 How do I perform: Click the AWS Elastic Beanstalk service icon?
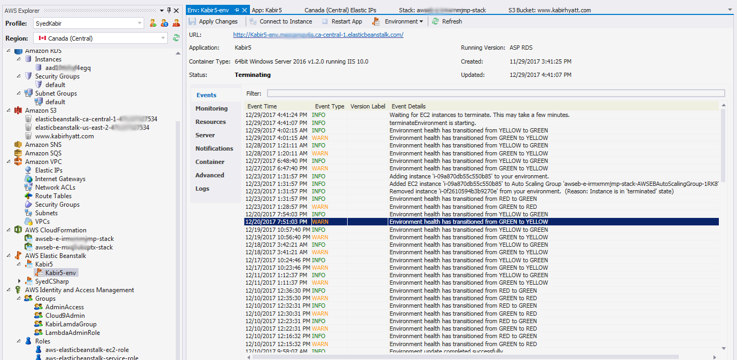point(18,256)
